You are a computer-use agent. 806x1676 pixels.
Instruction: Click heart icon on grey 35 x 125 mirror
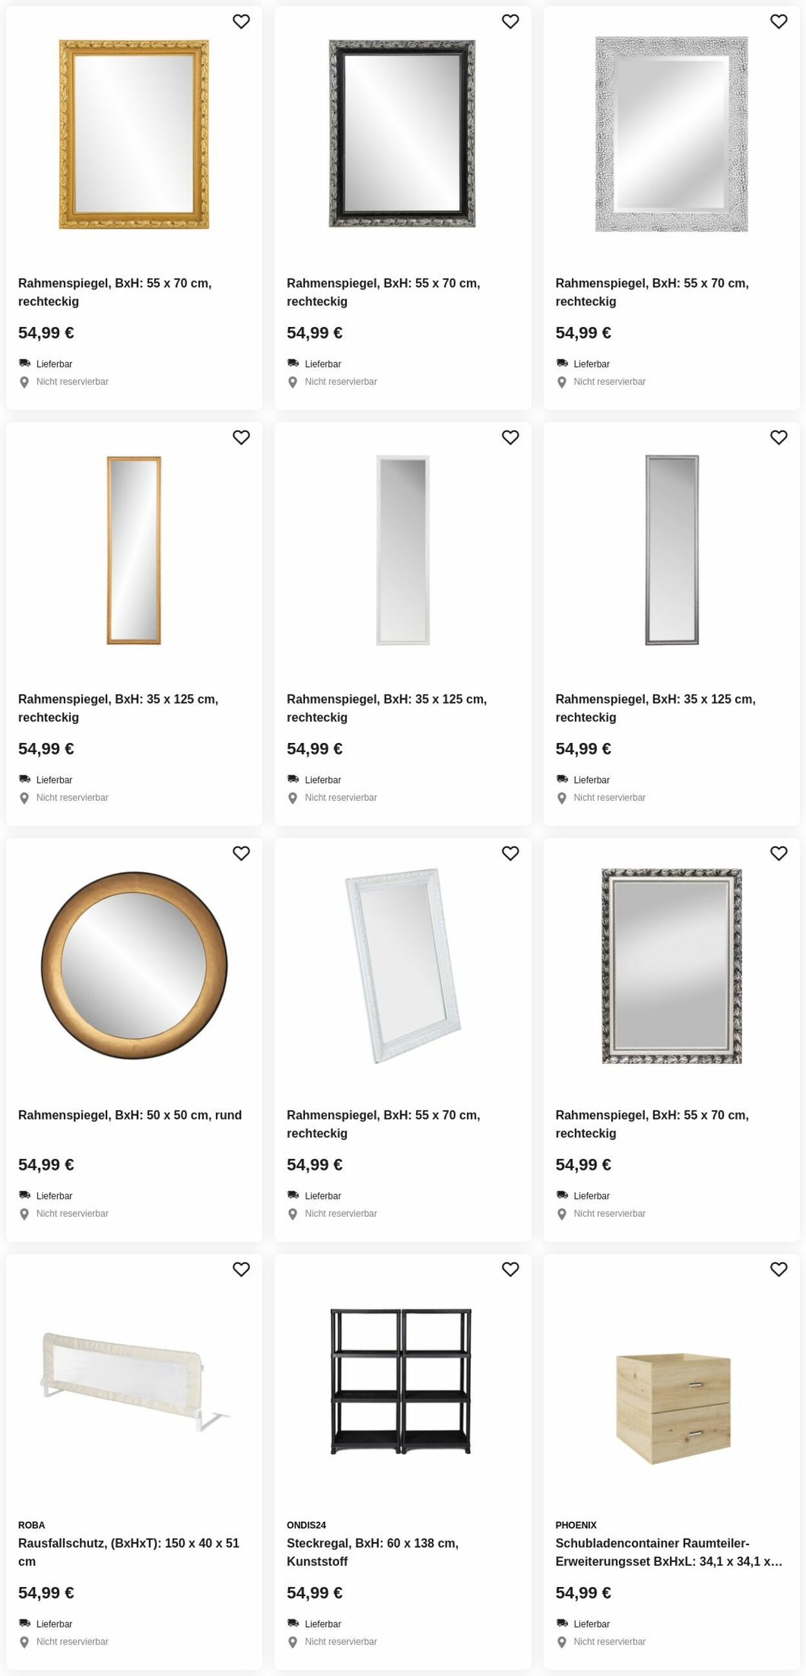tap(779, 437)
